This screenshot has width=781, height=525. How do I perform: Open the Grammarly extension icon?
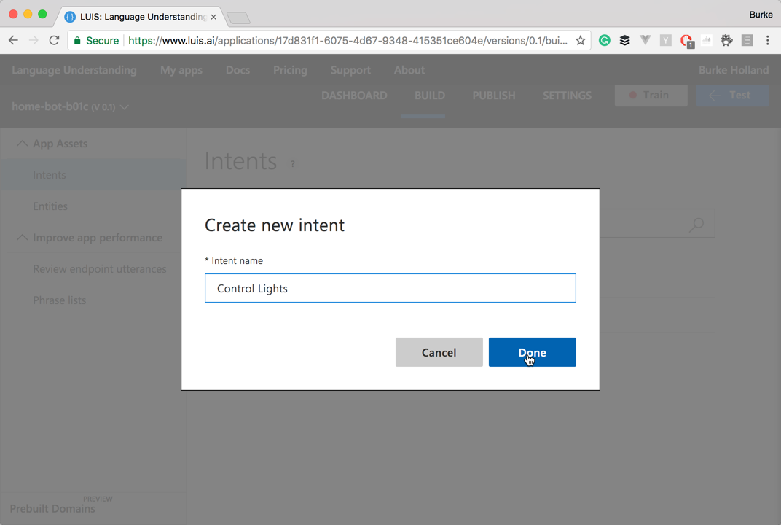point(604,40)
